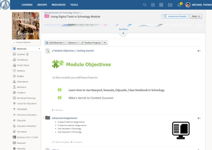Open gear menu for Module Objectives
This screenshot has width=212, height=150.
[x=199, y=51]
